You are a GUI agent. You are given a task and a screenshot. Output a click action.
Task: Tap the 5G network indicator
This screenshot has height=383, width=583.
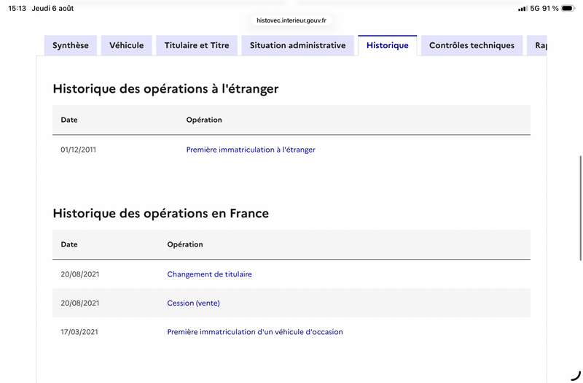[535, 8]
